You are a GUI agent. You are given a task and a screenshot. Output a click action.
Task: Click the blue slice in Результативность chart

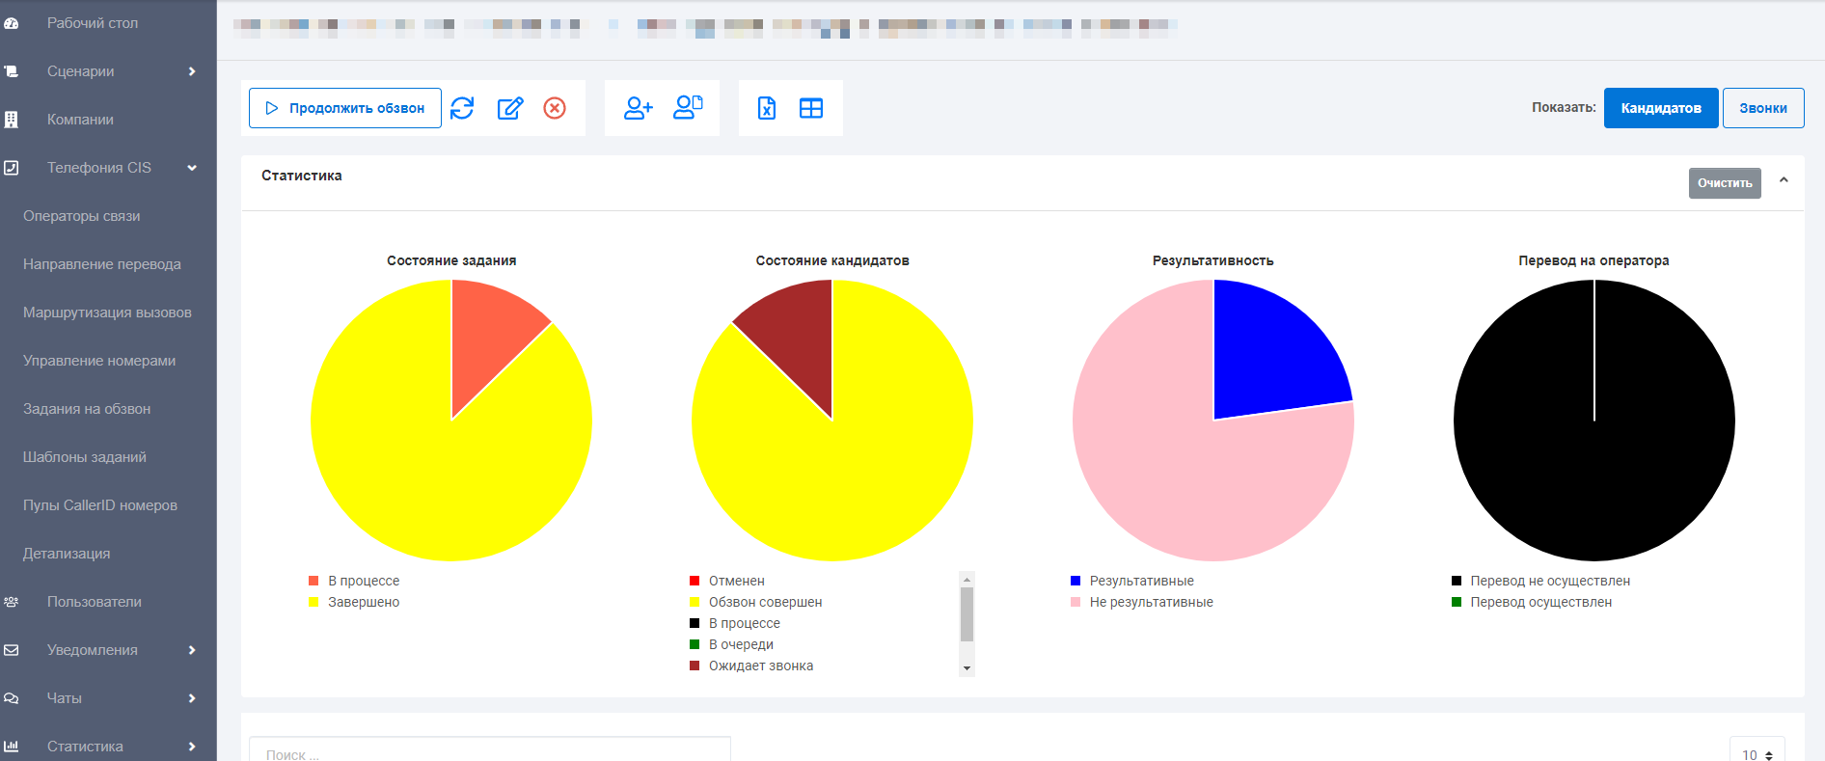click(1273, 352)
